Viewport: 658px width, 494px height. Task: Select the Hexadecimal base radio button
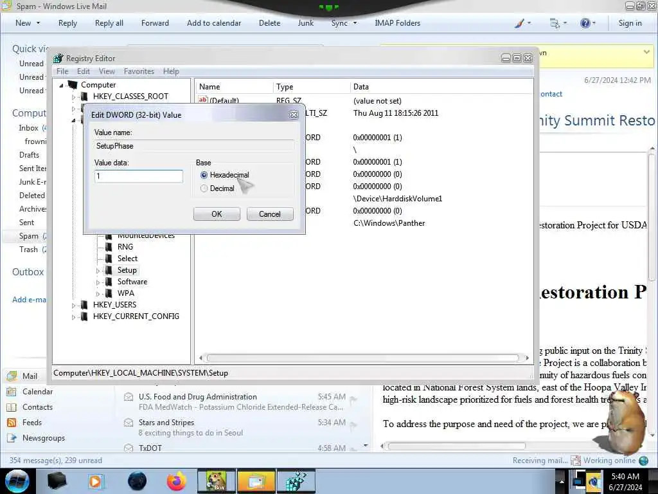(204, 175)
